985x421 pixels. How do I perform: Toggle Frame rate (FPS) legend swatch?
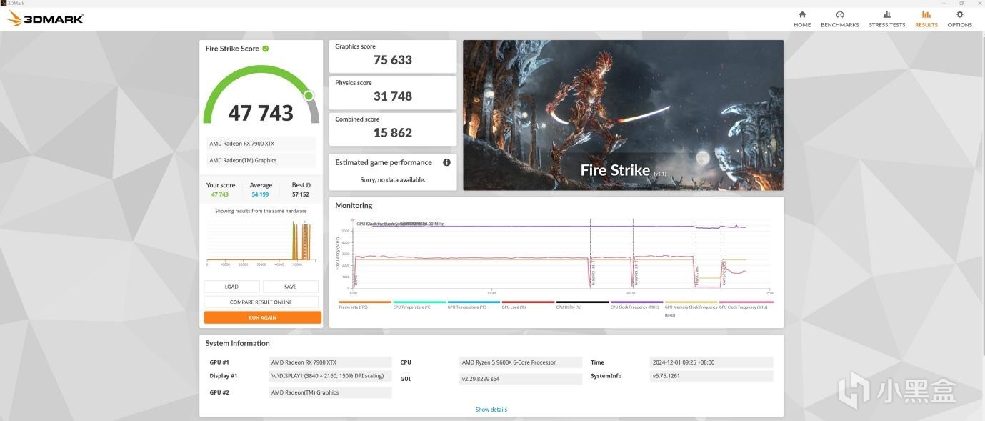[x=365, y=302]
